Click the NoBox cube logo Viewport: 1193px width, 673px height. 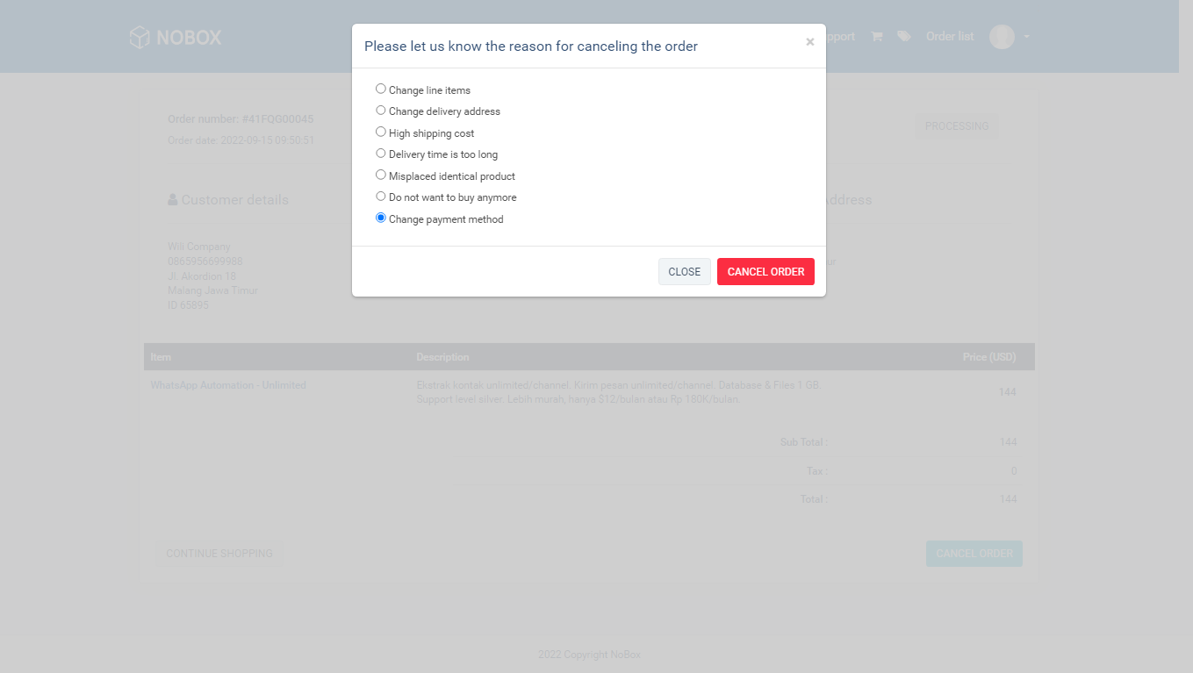coord(140,37)
